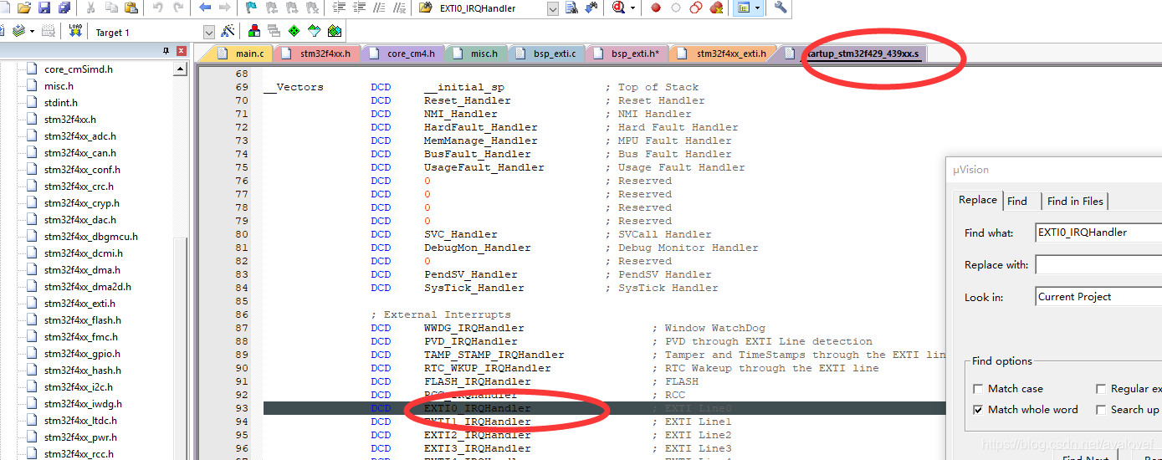Image resolution: width=1162 pixels, height=460 pixels.
Task: Click WWDG_IRQHandler on line 87
Action: (x=474, y=328)
